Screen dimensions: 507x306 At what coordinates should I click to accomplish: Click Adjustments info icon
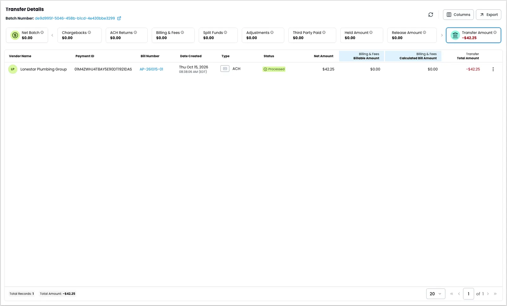pos(272,32)
